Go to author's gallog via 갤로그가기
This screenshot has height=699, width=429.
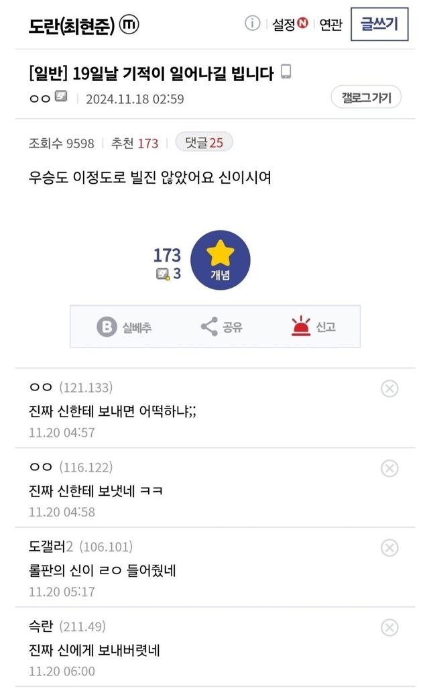point(366,98)
